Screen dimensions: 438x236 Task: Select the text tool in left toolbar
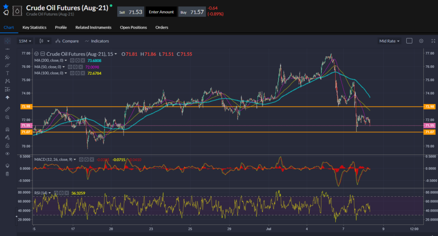[7, 73]
